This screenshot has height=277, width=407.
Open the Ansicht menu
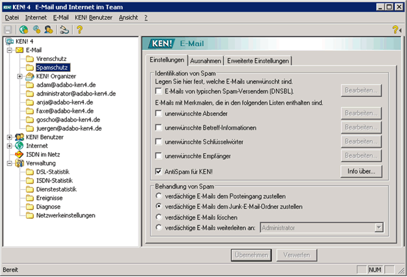pyautogui.click(x=129, y=18)
